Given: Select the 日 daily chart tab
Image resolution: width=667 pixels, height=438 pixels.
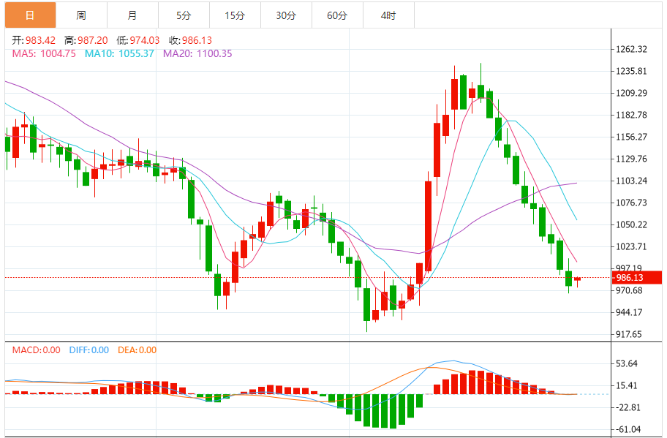Looking at the screenshot, I should click(x=30, y=15).
